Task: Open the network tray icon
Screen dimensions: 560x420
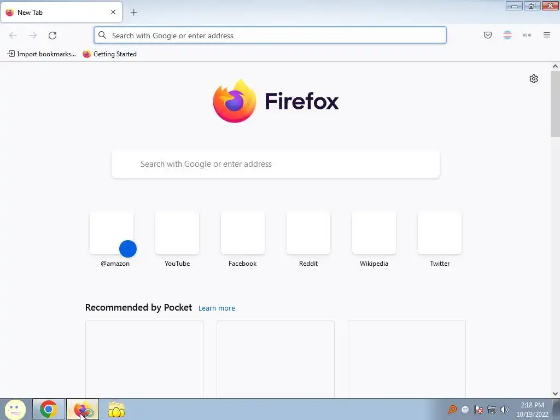Action: (x=492, y=409)
